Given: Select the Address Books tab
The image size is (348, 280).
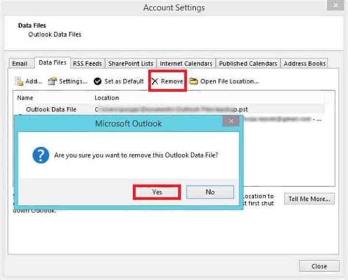Looking at the screenshot, I should coord(304,64).
